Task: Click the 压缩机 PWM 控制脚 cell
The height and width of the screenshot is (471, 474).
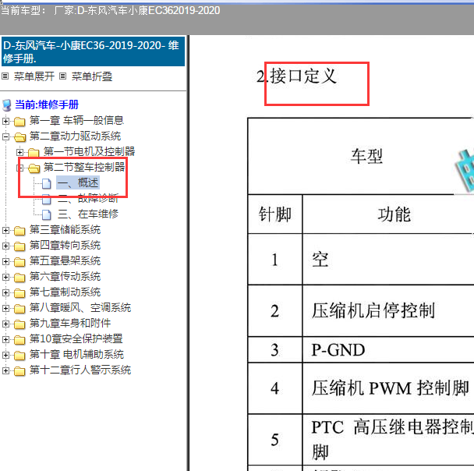Action: (x=388, y=388)
